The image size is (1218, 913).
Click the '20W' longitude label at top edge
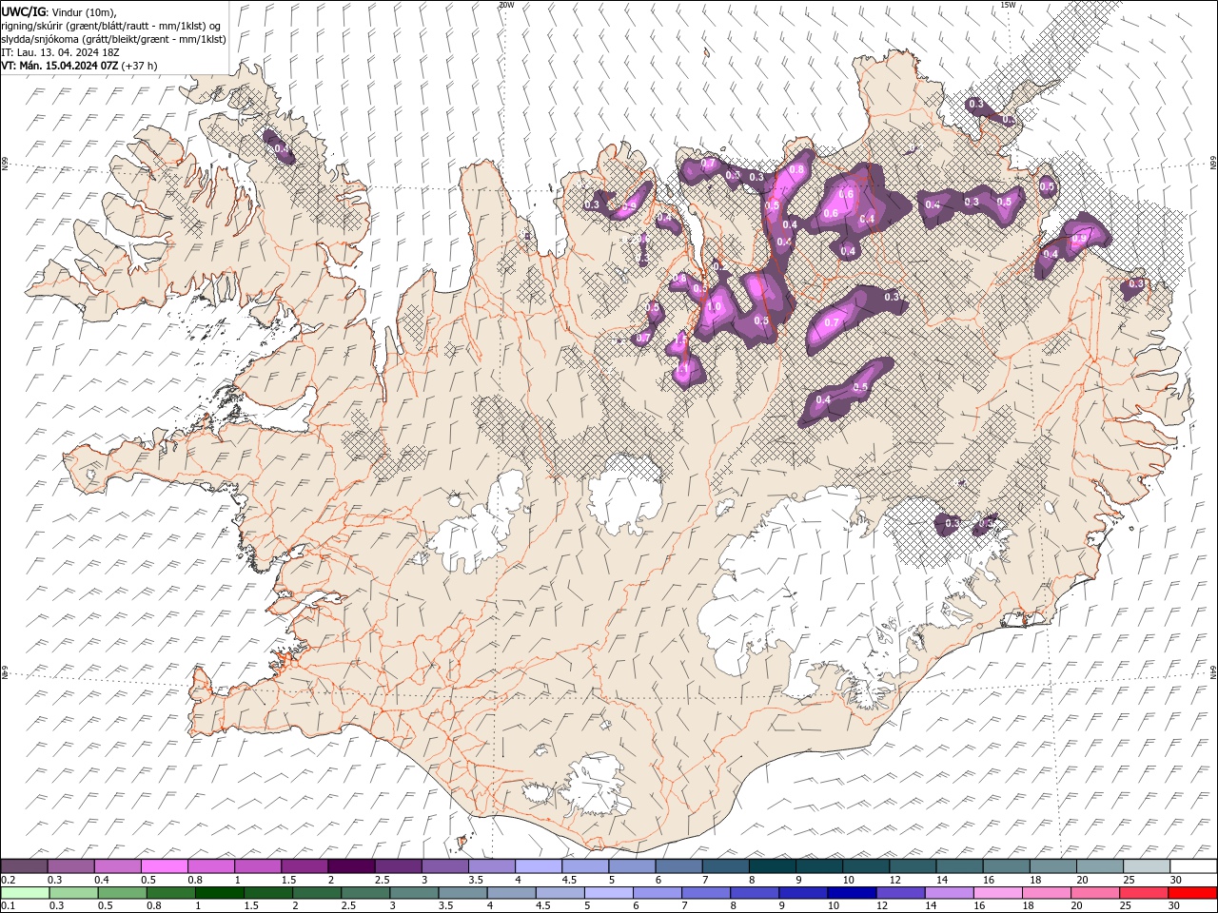tap(506, 5)
